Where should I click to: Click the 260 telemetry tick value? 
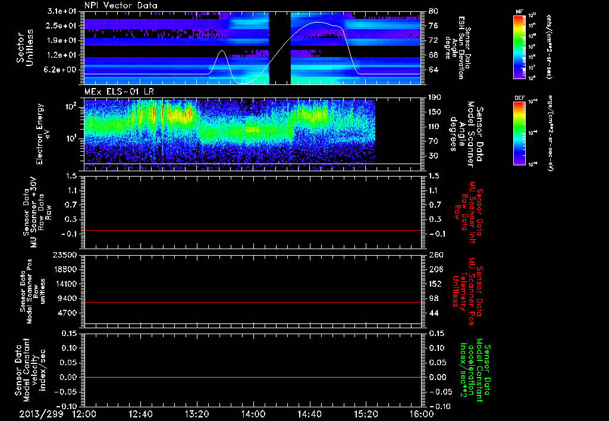[x=435, y=255]
